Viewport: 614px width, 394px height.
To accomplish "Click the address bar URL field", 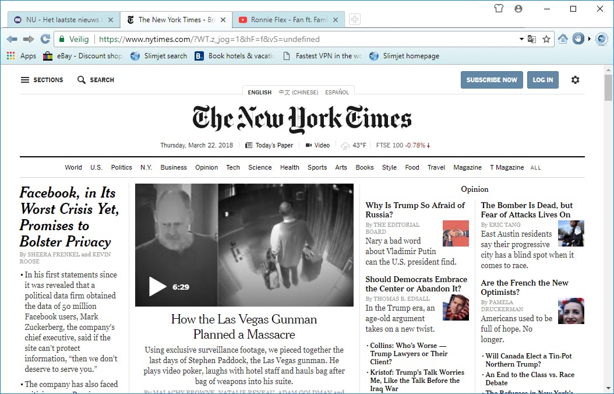I will 305,39.
